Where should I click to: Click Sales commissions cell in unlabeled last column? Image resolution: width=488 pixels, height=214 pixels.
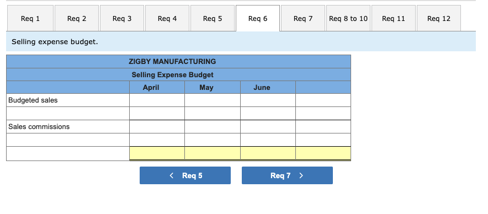click(323, 127)
